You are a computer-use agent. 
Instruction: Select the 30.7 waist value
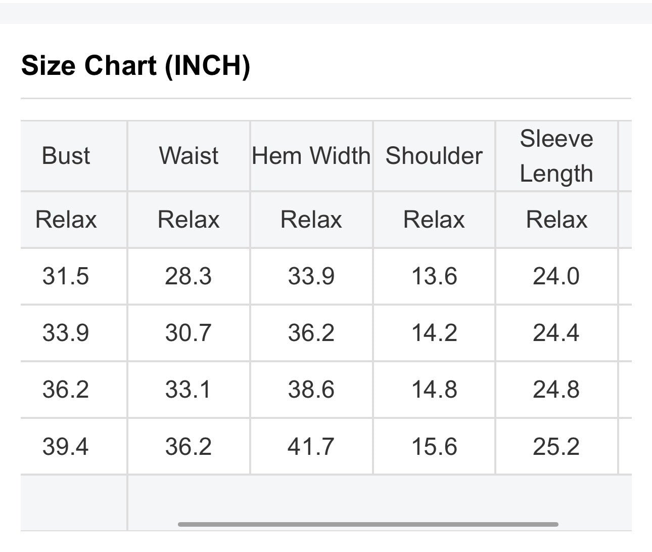tap(189, 333)
